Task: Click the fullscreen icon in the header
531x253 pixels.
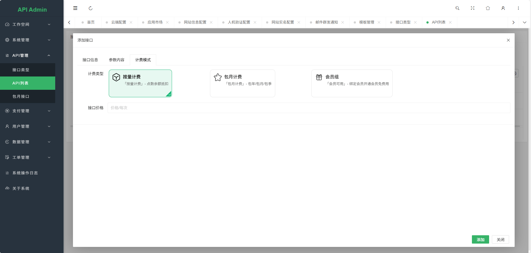Action: tap(473, 8)
